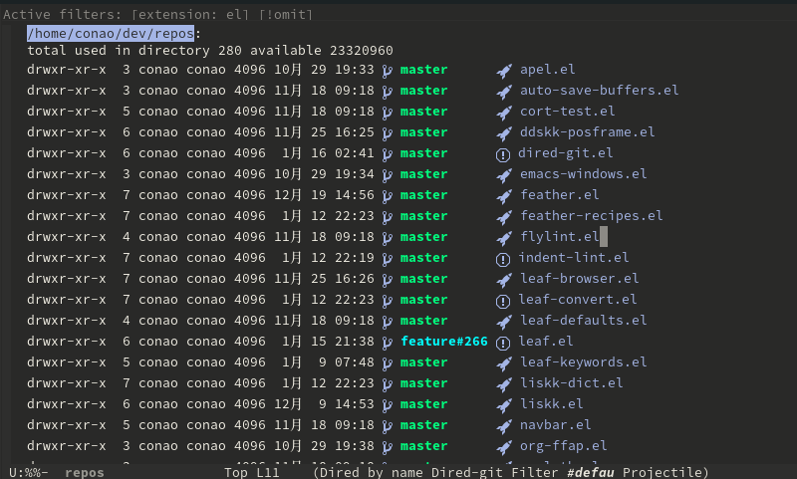Select the flylint.el directory entry
The image size is (797, 479).
[x=559, y=236]
